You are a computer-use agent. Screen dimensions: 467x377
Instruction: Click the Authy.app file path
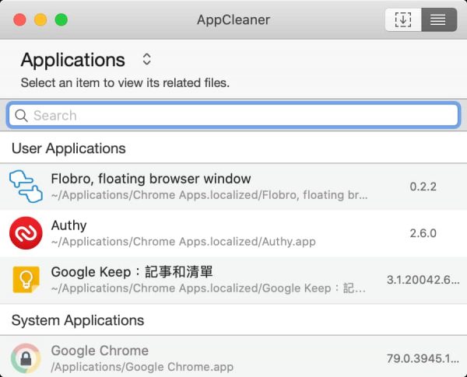pos(184,242)
